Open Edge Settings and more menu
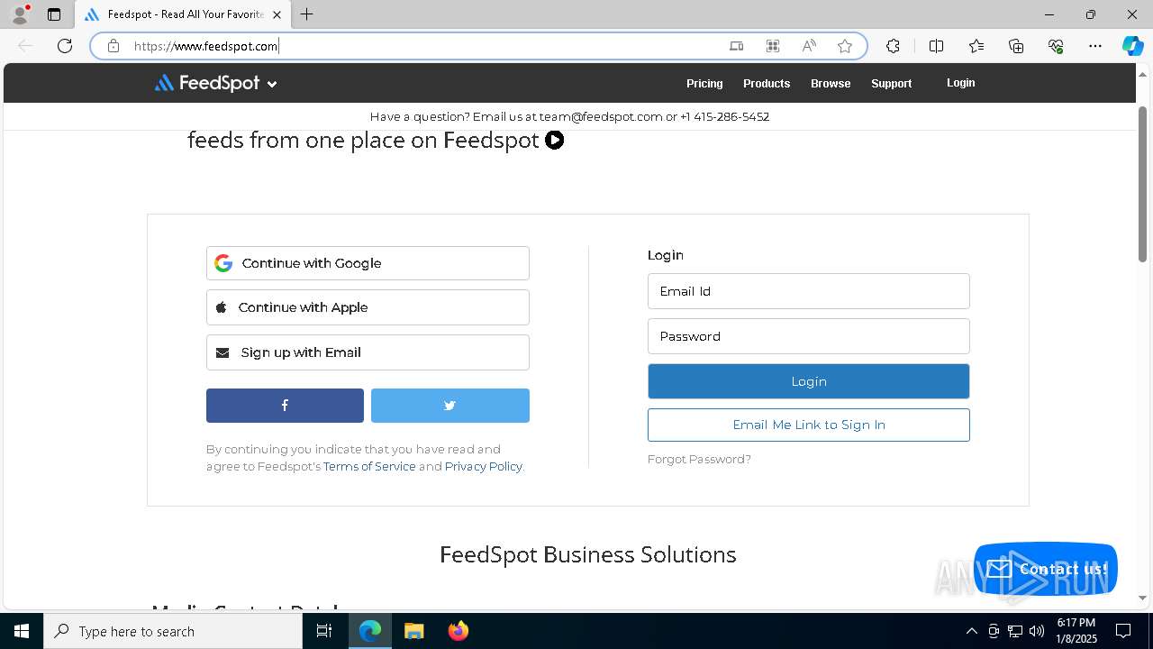1153x649 pixels. coord(1095,46)
